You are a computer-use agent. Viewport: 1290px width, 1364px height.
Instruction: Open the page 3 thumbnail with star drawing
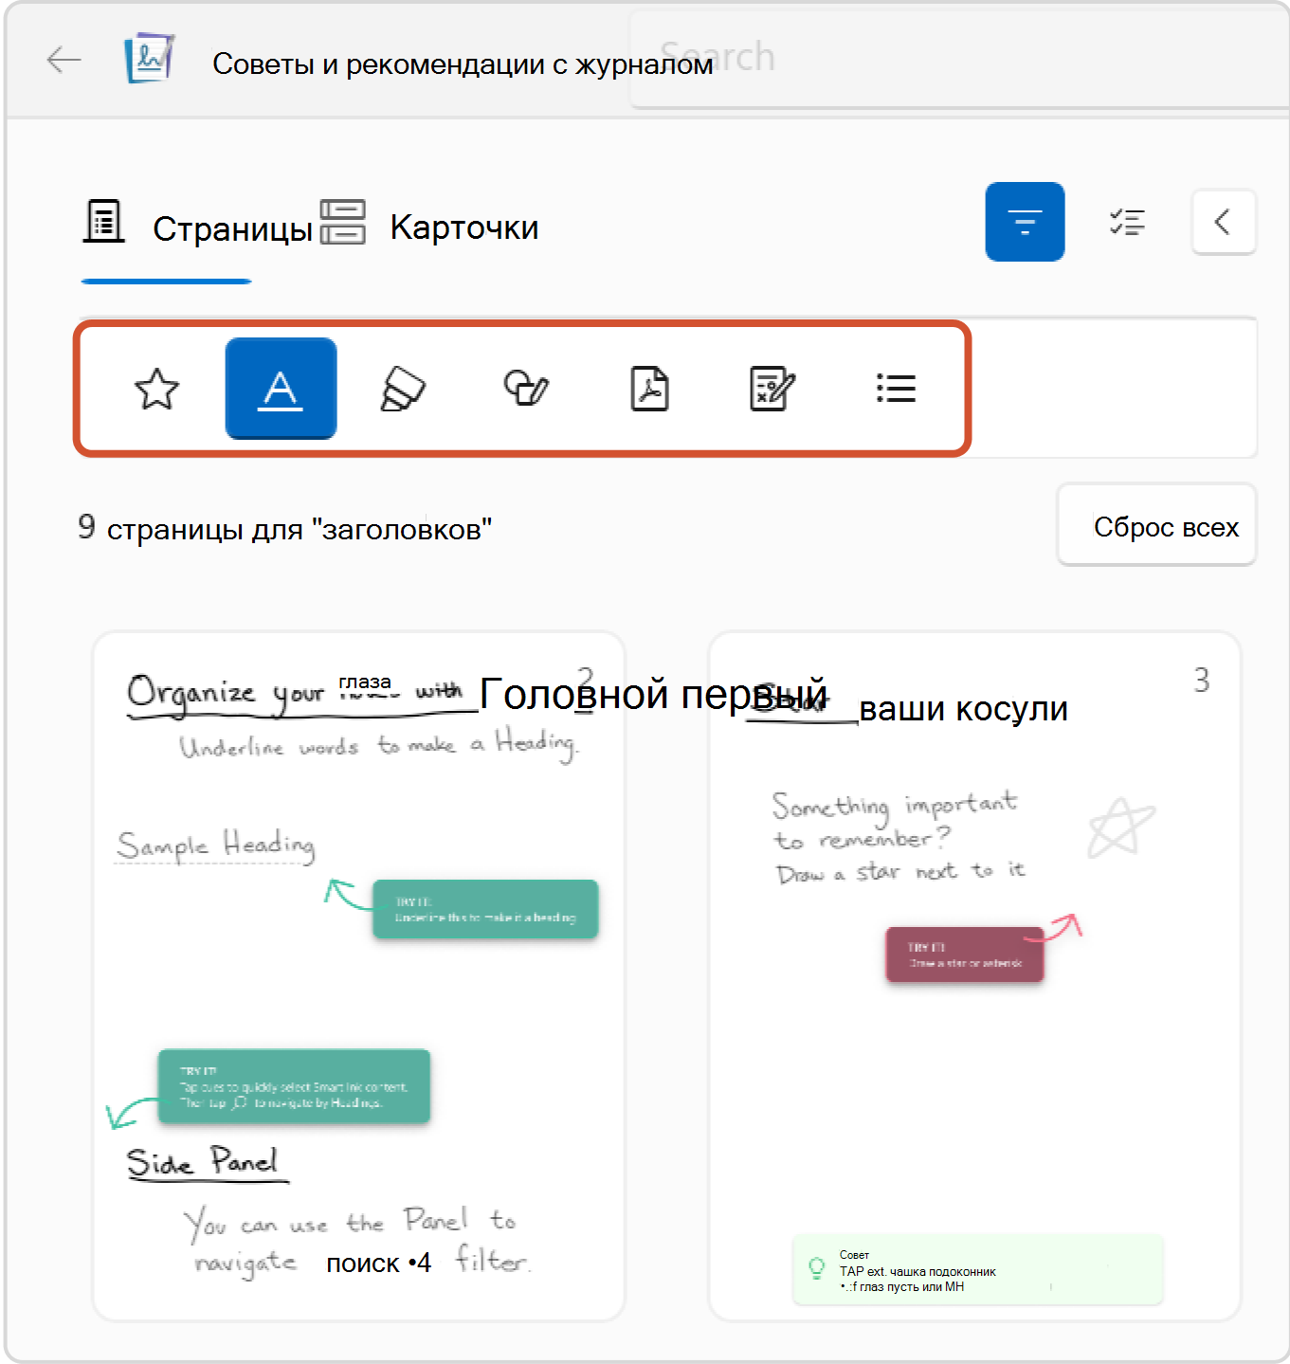click(x=974, y=976)
